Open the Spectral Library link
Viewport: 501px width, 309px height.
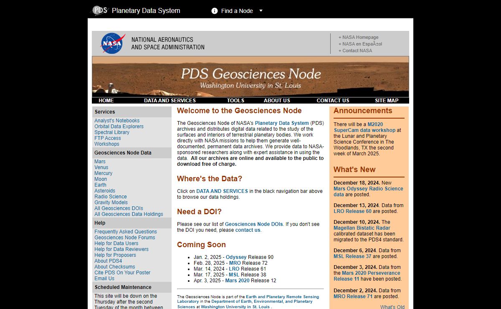click(x=112, y=132)
